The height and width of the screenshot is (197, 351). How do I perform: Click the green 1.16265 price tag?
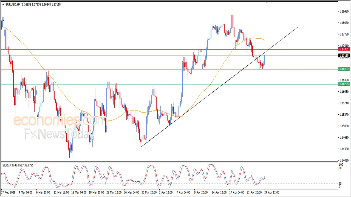click(344, 84)
